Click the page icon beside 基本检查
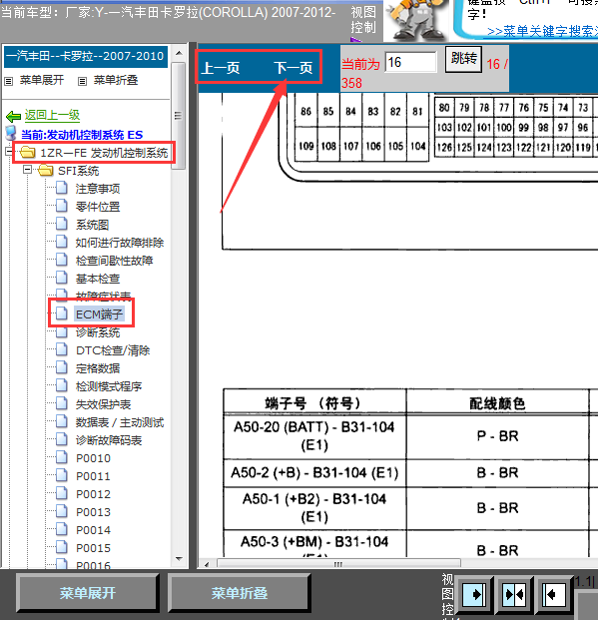This screenshot has width=598, height=620. (x=62, y=278)
